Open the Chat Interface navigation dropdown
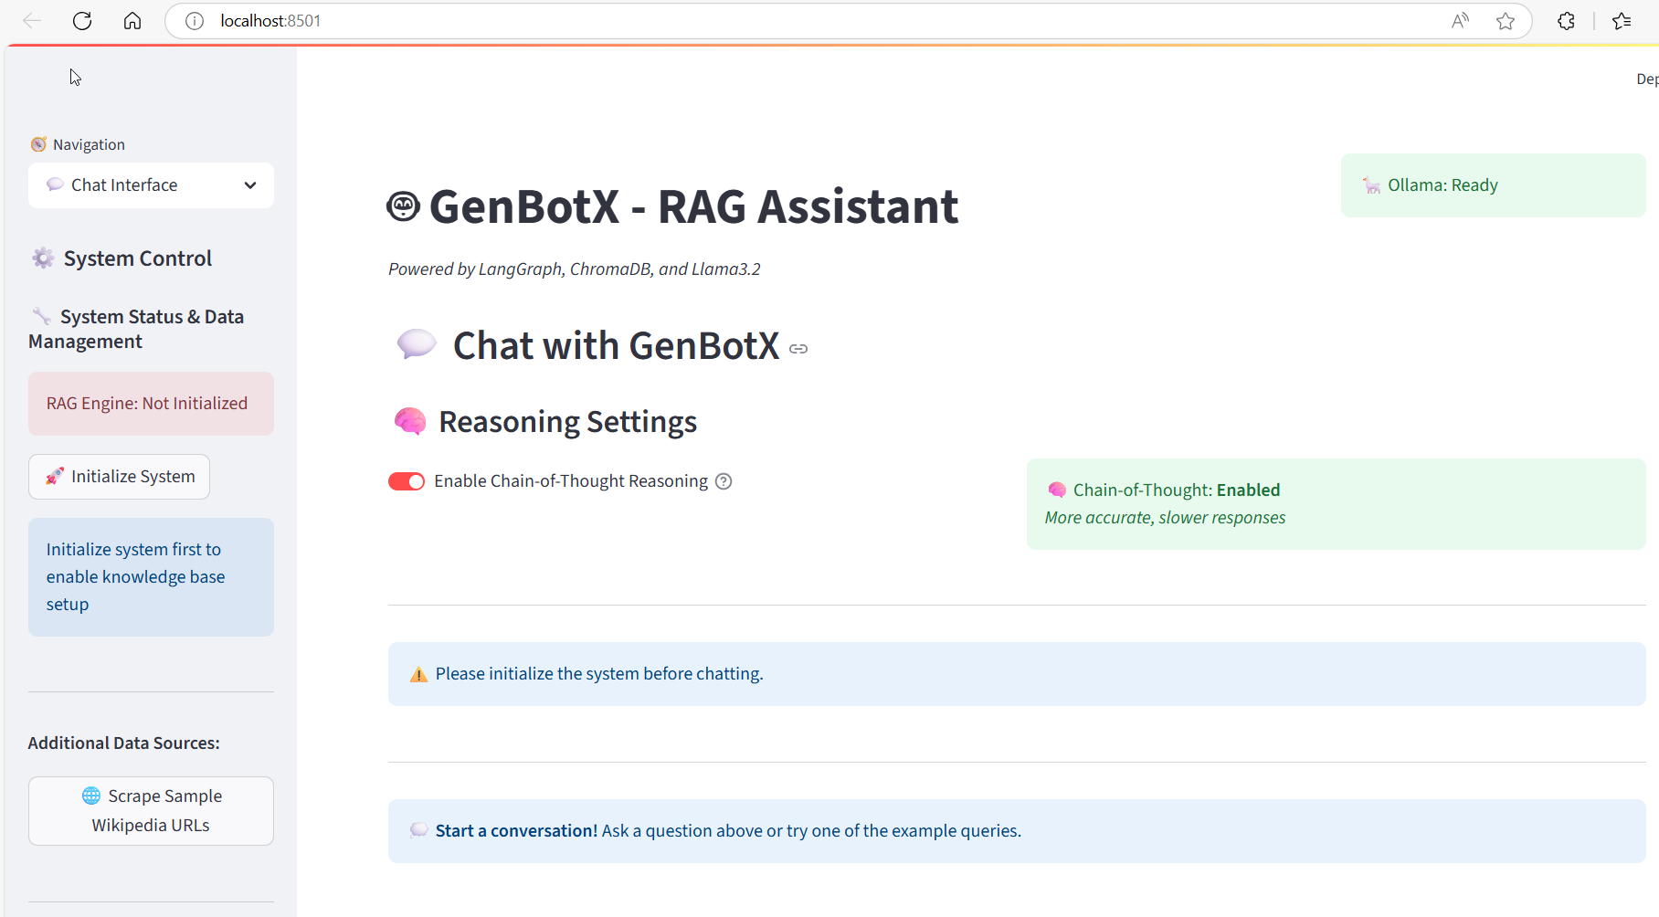 pos(150,184)
